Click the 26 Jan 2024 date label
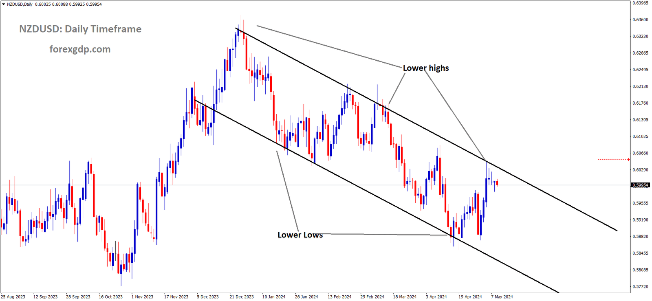 click(307, 297)
